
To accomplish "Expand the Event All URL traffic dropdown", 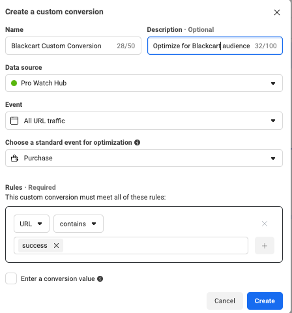I will 144,121.
